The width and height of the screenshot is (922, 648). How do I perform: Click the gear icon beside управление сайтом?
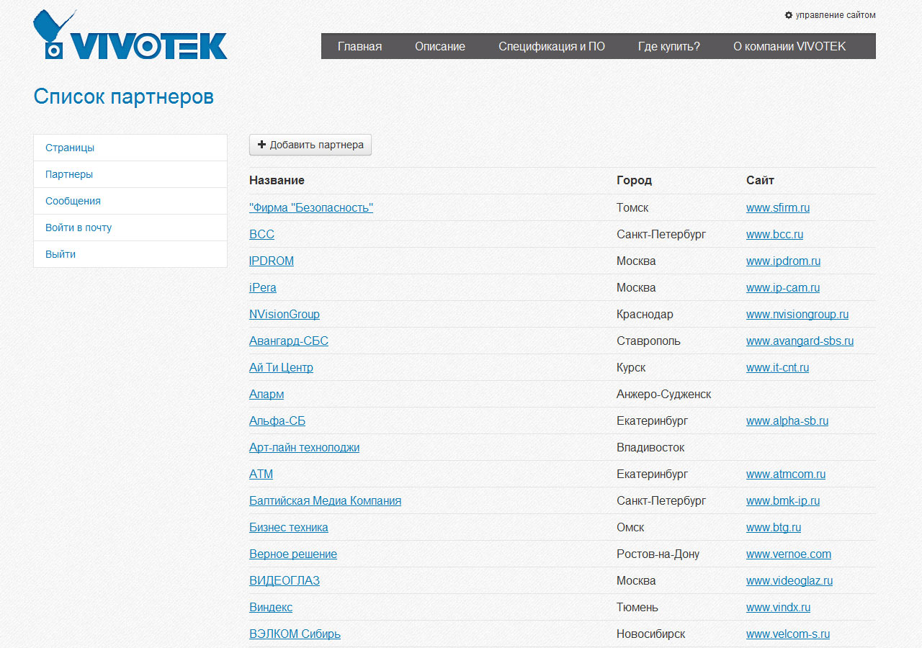coord(789,15)
